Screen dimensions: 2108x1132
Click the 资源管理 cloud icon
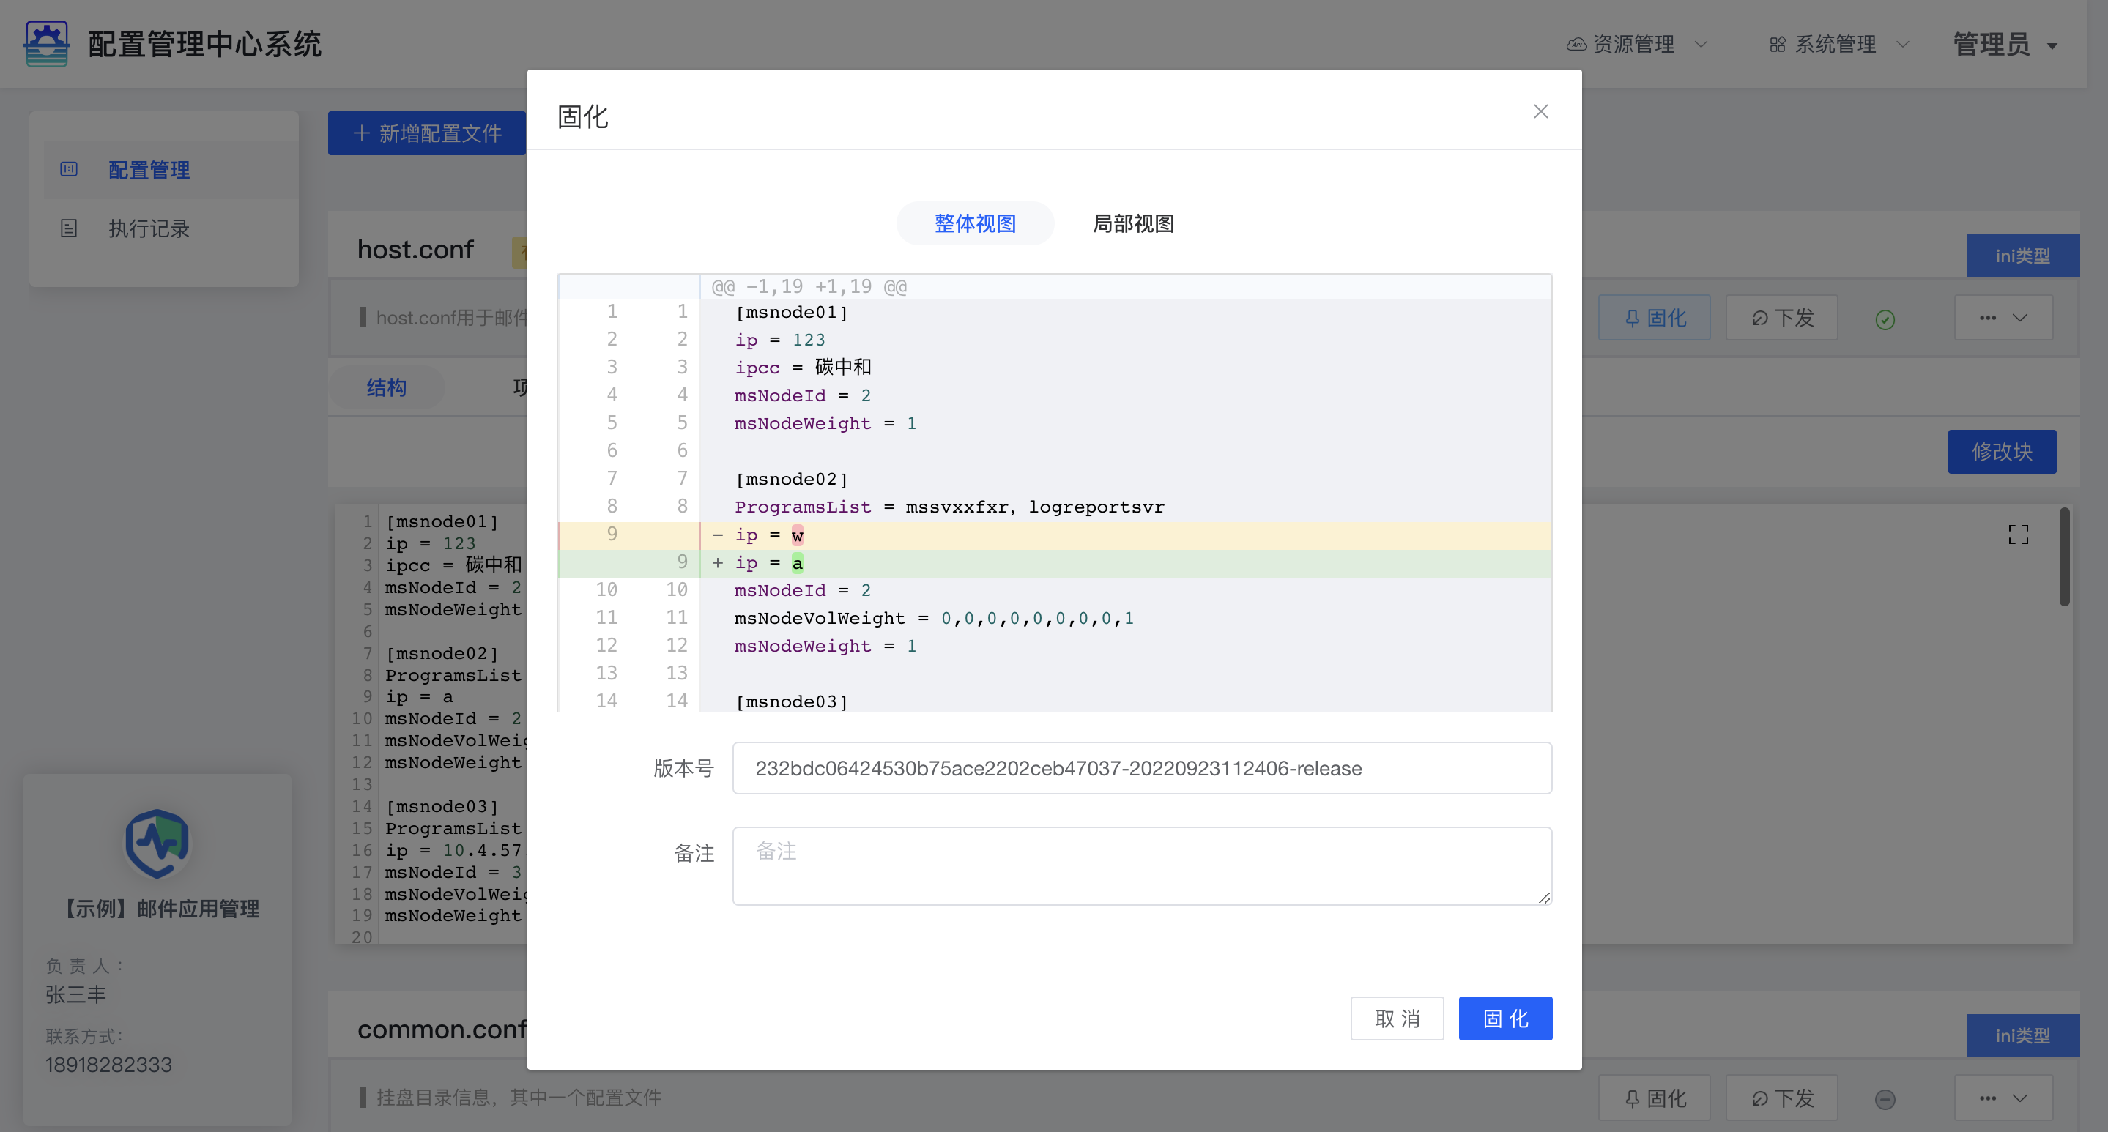coord(1576,44)
